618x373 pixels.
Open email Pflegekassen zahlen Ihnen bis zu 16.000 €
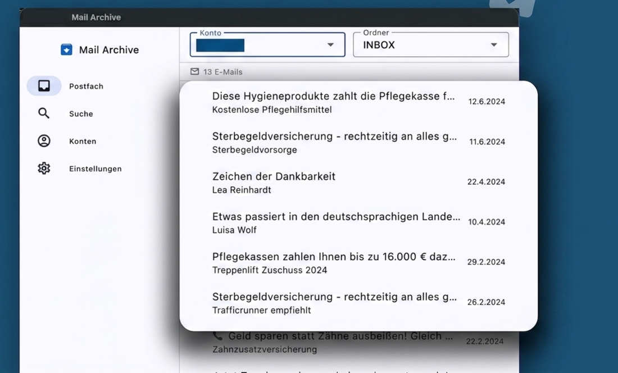[358, 262]
